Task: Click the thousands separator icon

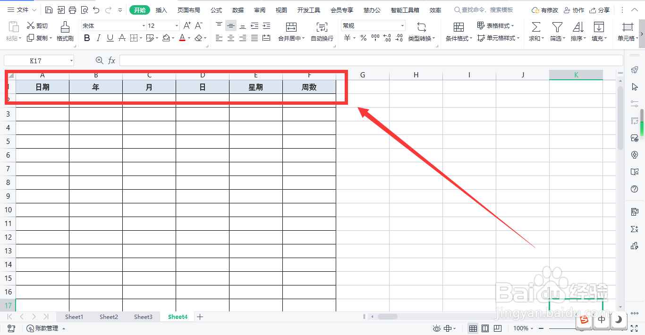Action: 375,38
